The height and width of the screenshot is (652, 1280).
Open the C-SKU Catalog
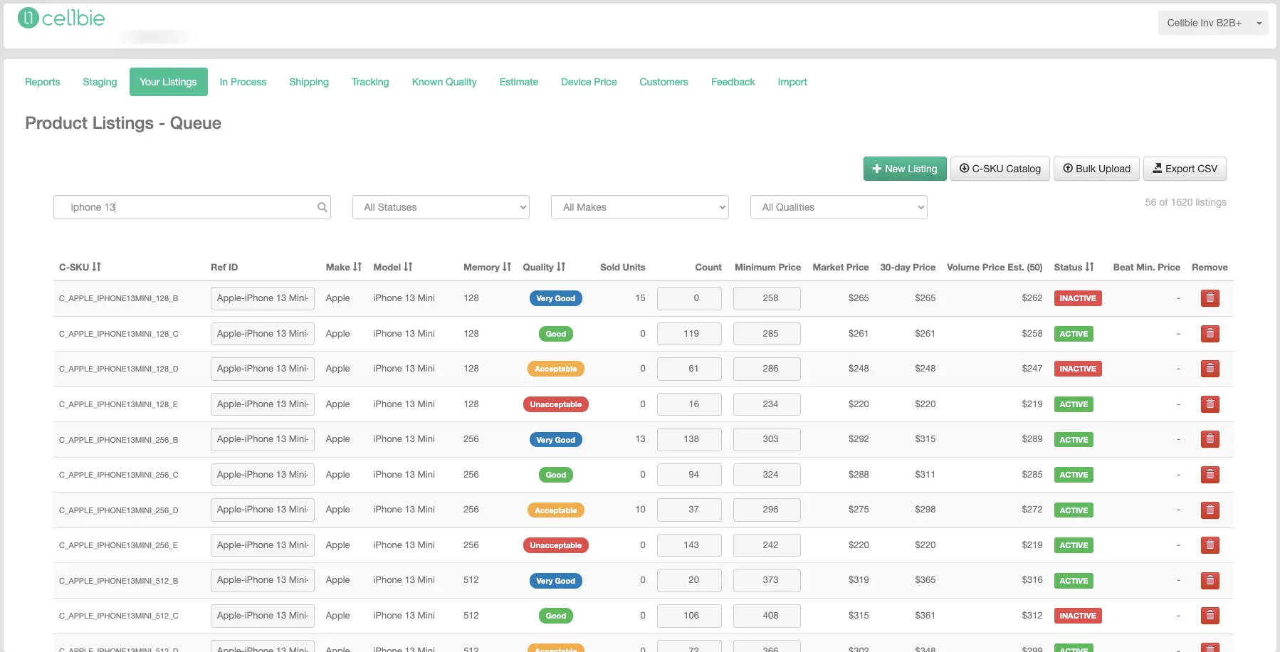tap(1000, 169)
